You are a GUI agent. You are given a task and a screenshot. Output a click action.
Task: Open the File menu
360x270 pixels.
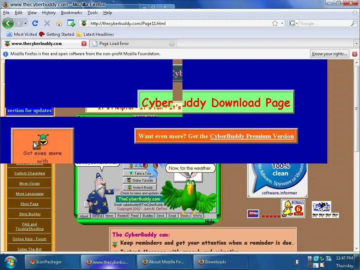[6, 13]
